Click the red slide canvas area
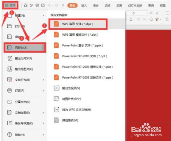The image size is (171, 141). tap(148, 76)
